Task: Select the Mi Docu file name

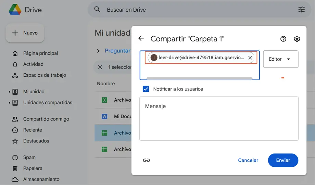Action: coord(123,116)
